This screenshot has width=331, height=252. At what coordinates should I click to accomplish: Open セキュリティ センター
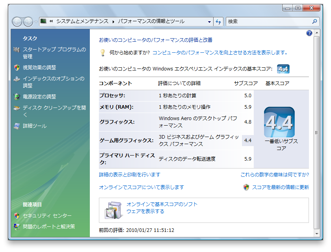coord(47,216)
